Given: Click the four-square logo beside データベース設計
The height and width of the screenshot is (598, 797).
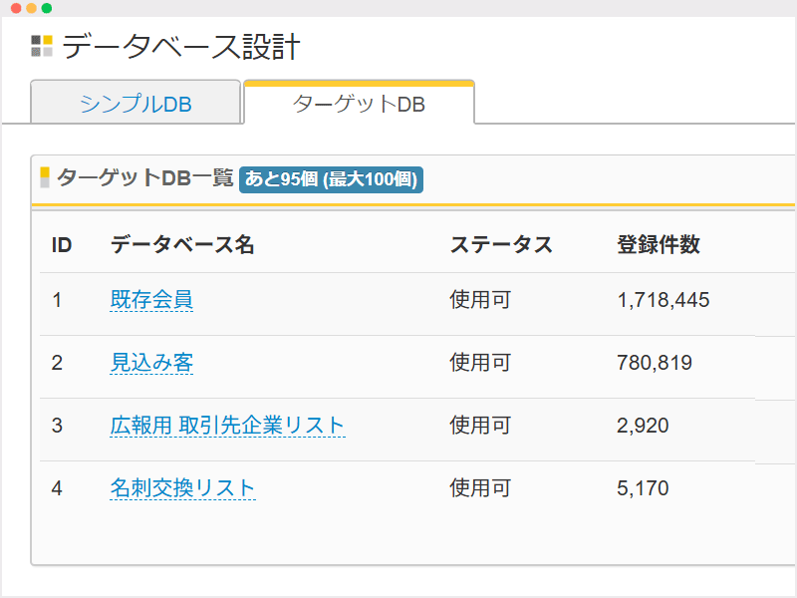Looking at the screenshot, I should pos(42,46).
